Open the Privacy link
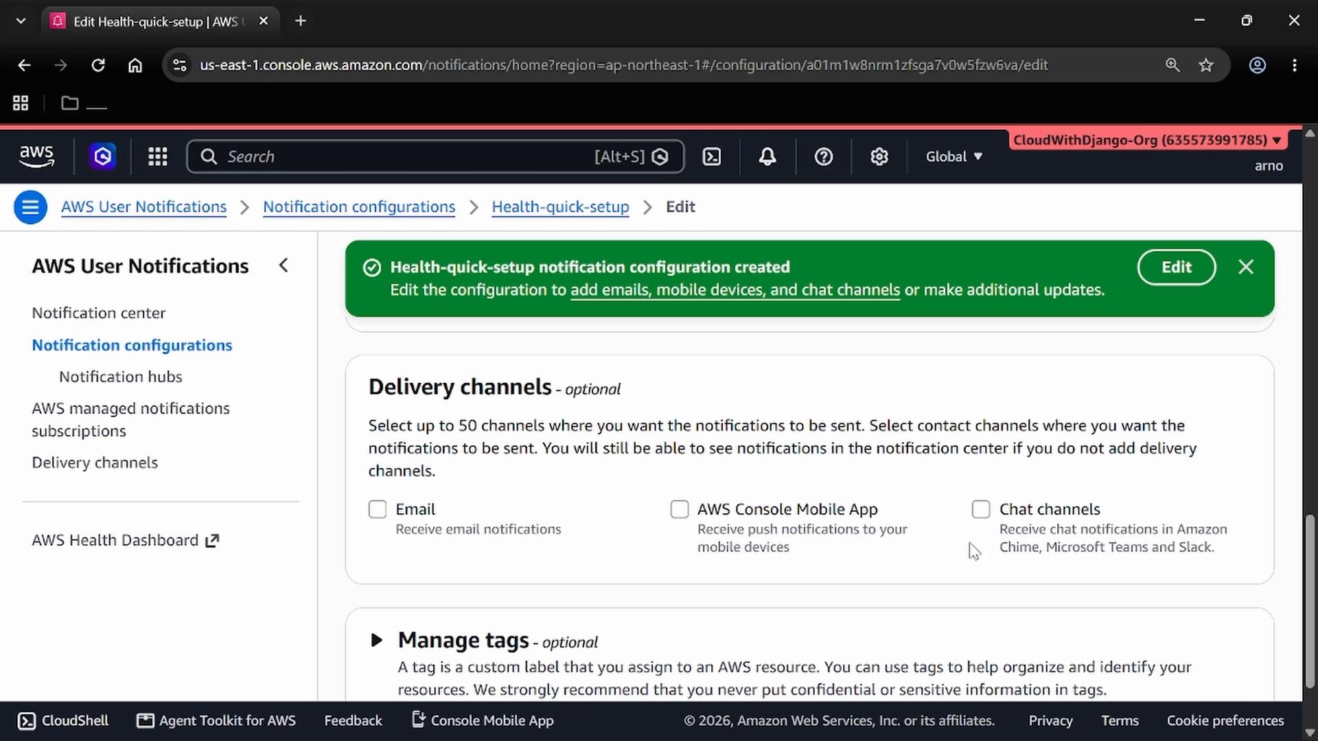The width and height of the screenshot is (1318, 741). [1050, 720]
